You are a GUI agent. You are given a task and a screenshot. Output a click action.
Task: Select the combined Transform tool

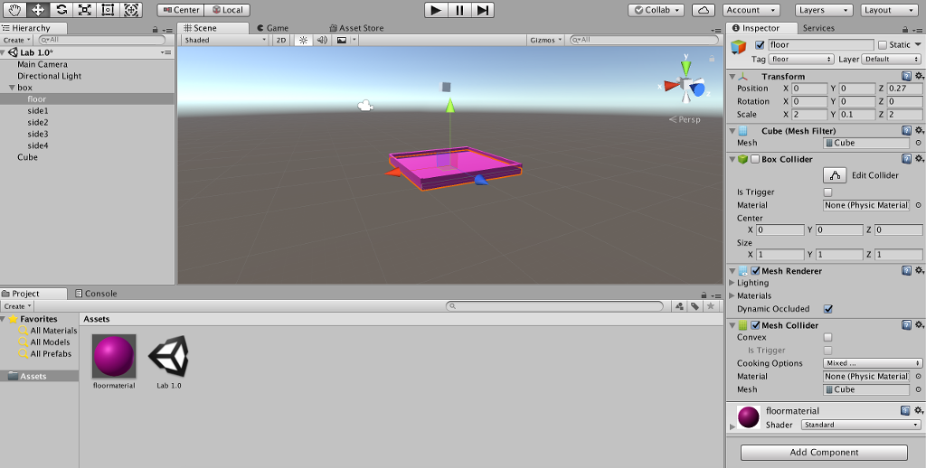(131, 10)
